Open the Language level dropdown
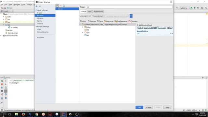Image resolution: width=208 pixels, height=117 pixels. tap(131, 16)
